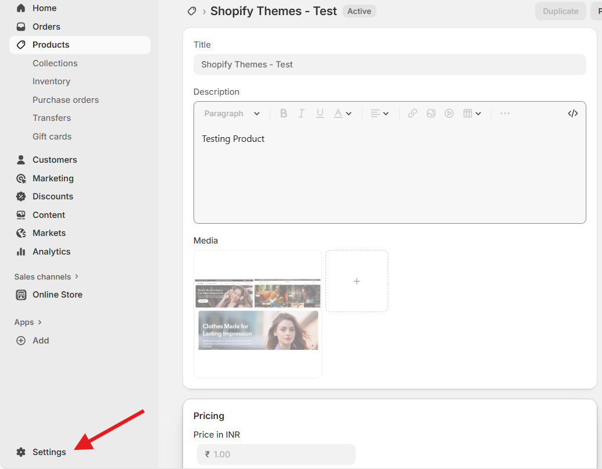Screen dimensions: 602x469
Task: Click the Online Store storefront icon
Action: coord(21,295)
